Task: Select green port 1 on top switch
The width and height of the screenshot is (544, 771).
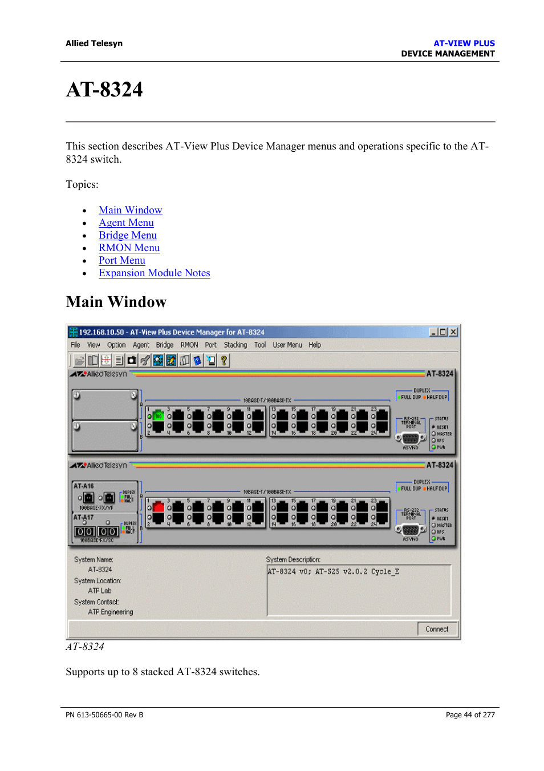Action: coord(159,416)
